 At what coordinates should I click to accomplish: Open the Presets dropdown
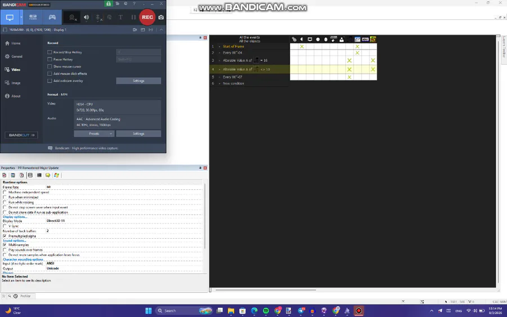pyautogui.click(x=94, y=133)
